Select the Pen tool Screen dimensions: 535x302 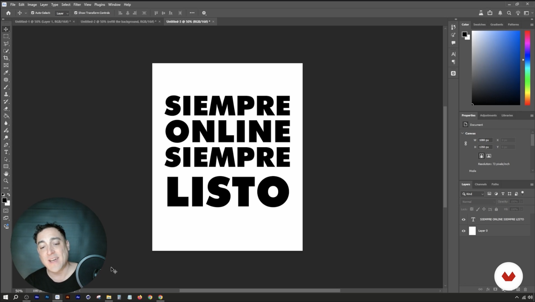click(x=6, y=145)
